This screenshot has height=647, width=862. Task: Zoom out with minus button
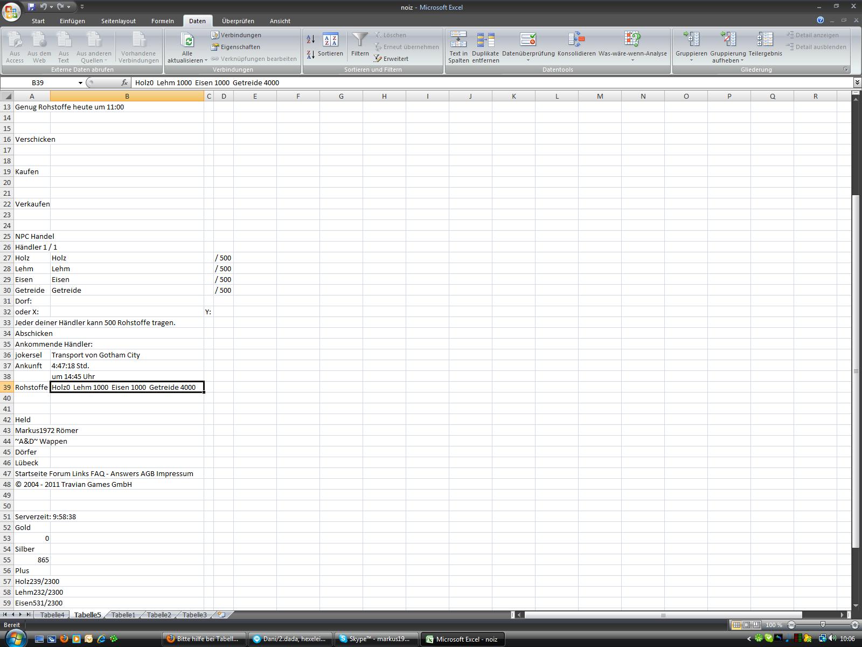pos(791,625)
